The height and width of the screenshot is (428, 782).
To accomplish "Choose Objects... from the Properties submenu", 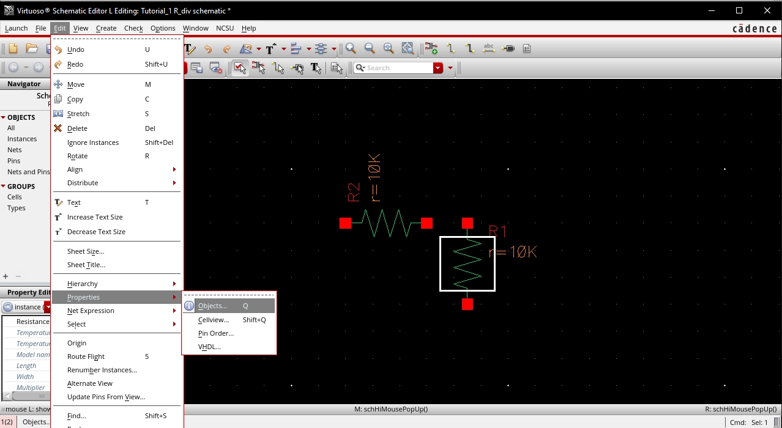I will tap(212, 306).
